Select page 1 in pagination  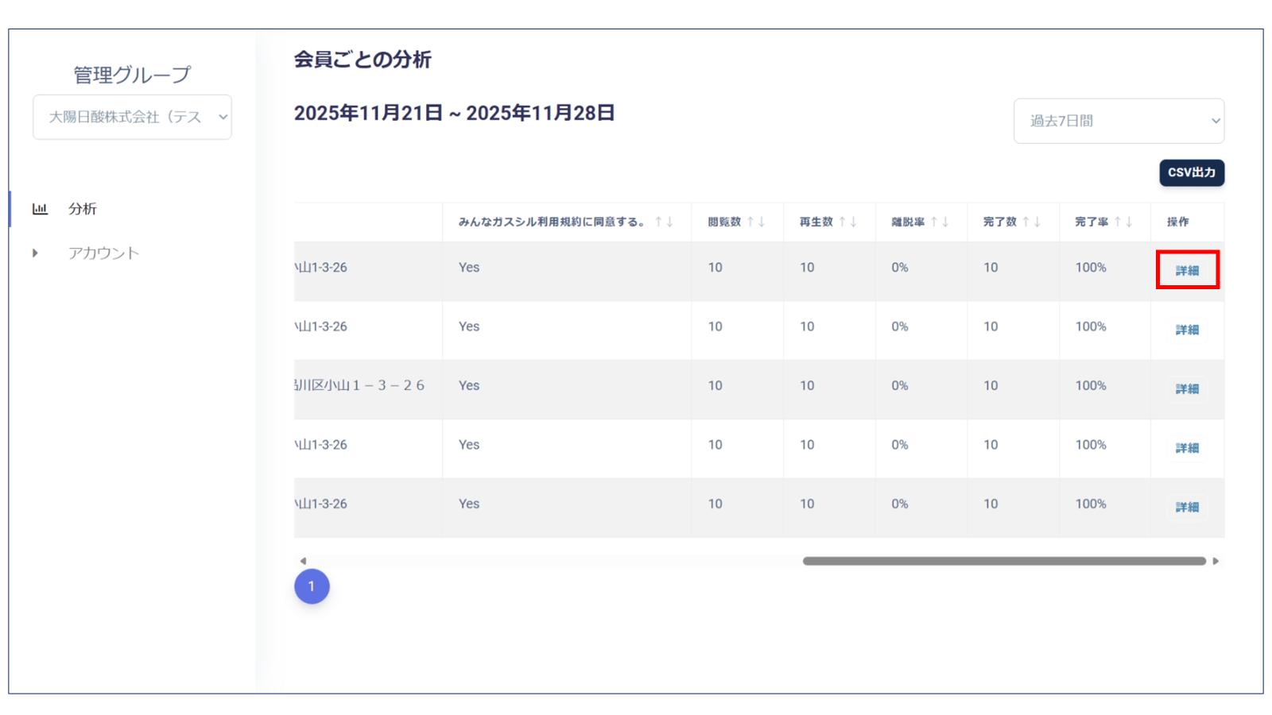pyautogui.click(x=312, y=586)
